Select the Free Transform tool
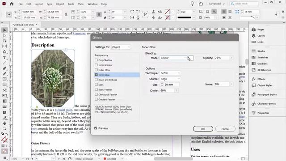 pos(4,96)
